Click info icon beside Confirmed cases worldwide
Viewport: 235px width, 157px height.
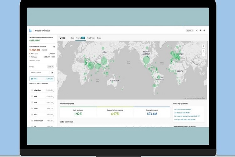[x=54, y=46]
